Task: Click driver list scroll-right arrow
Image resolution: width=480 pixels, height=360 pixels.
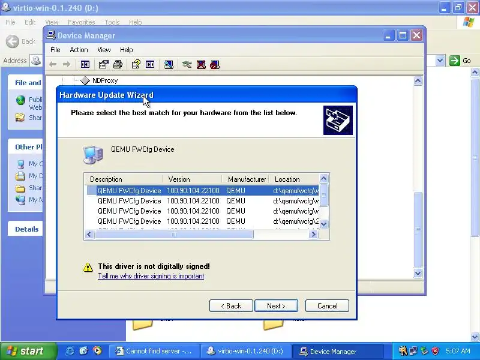Action: click(313, 235)
